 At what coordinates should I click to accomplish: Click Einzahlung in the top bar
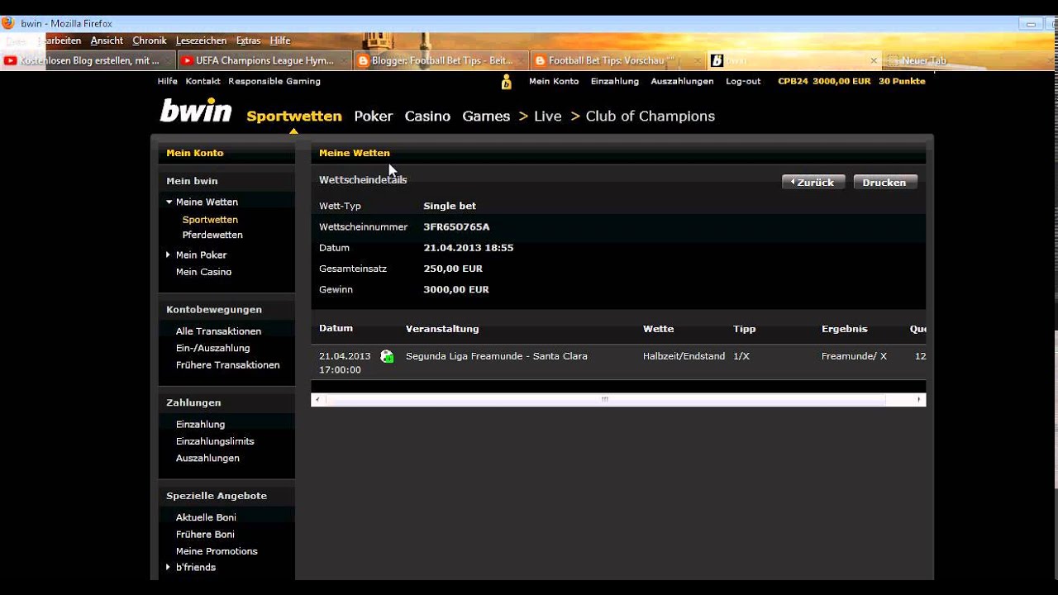[615, 81]
